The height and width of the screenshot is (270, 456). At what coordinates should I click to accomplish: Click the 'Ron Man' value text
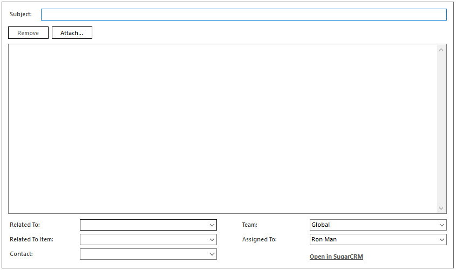click(x=324, y=239)
